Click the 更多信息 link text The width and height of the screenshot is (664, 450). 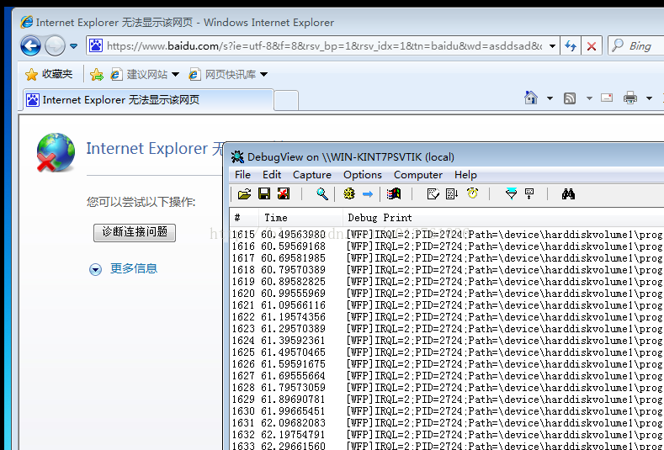pos(134,268)
